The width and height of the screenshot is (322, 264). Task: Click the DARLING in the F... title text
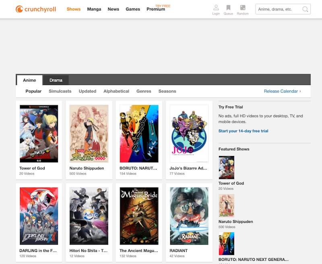click(38, 251)
